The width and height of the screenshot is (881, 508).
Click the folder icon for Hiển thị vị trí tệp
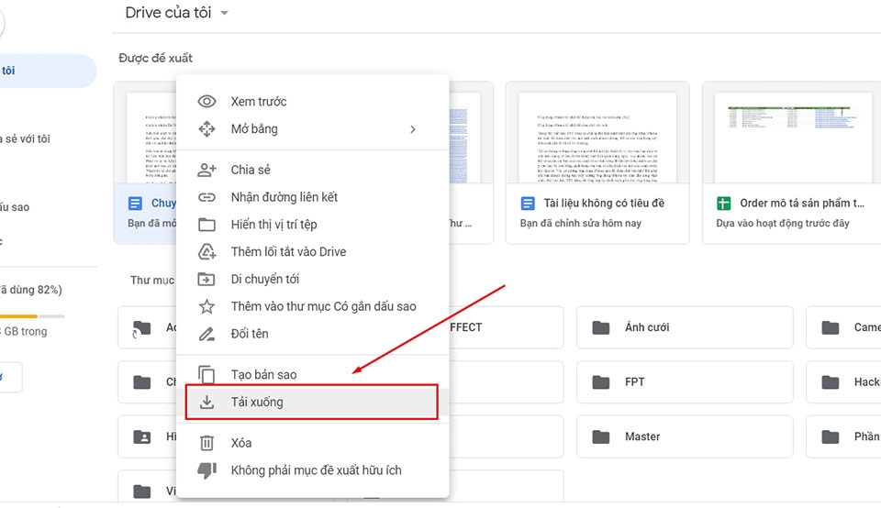point(206,225)
